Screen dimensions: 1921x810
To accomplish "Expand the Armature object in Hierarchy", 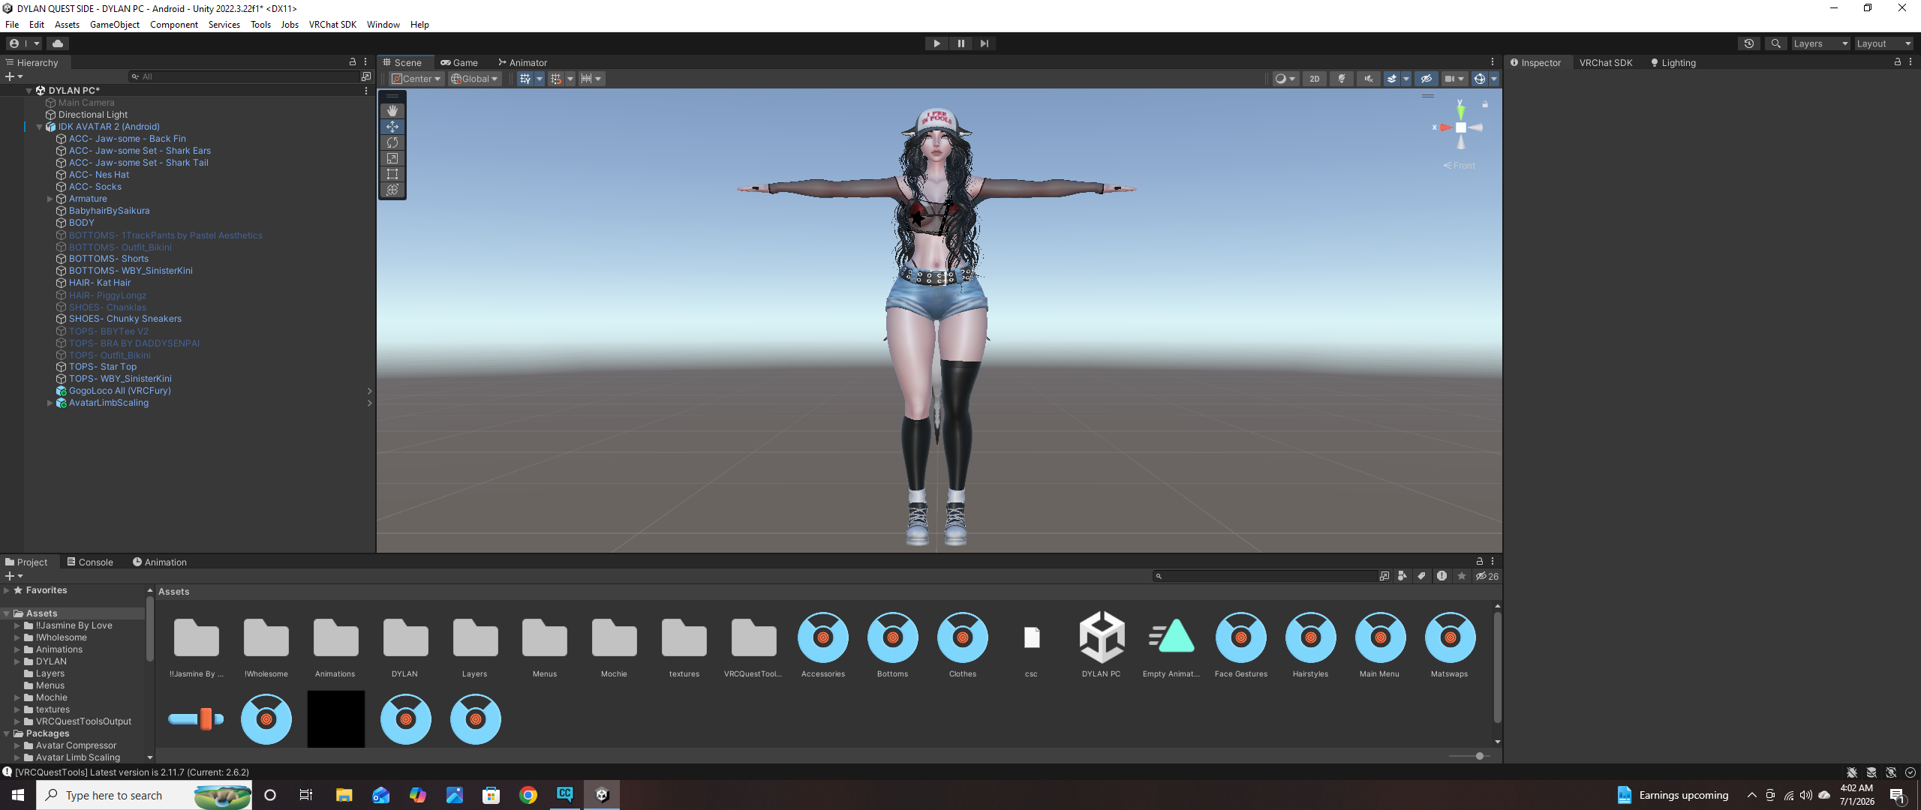I will (50, 199).
